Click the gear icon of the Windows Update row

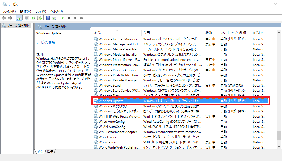click(96, 101)
